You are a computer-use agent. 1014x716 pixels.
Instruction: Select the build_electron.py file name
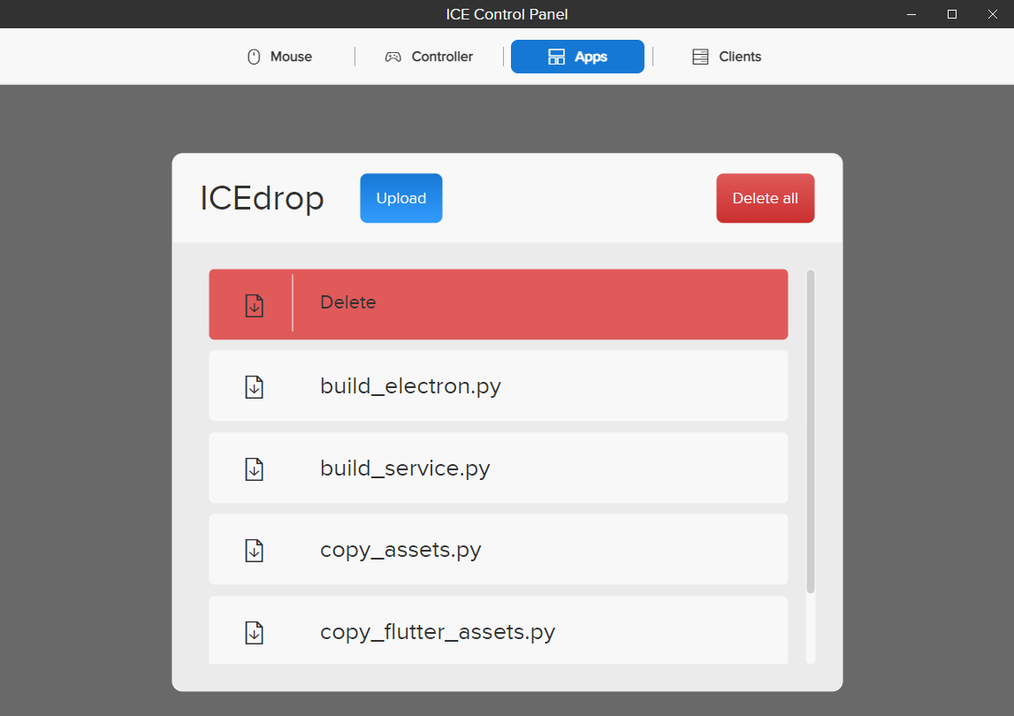(x=410, y=387)
